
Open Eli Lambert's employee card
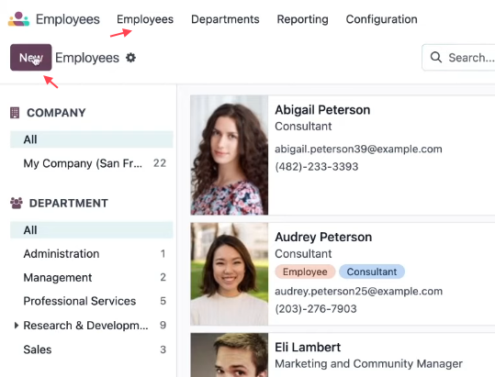pyautogui.click(x=343, y=355)
